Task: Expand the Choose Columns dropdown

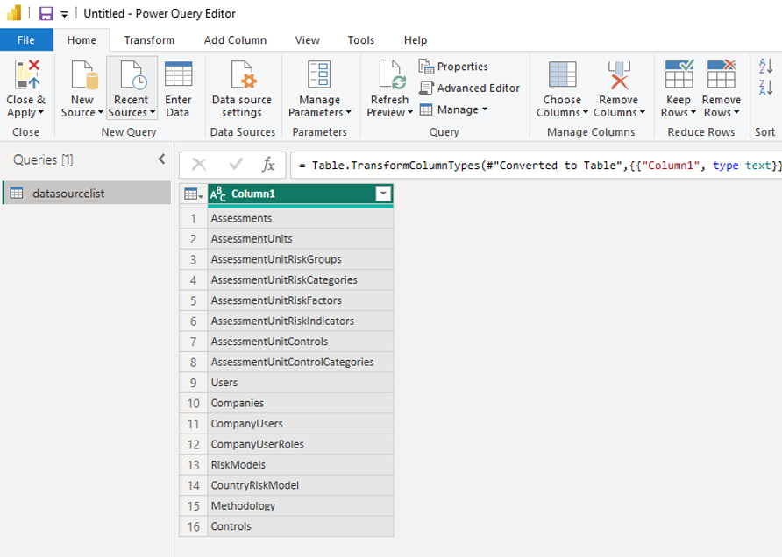Action: point(586,113)
